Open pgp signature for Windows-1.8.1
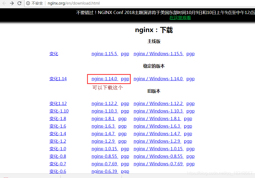 [188, 119]
